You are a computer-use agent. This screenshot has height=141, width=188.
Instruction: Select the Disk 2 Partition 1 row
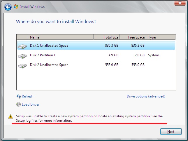(x=96, y=55)
